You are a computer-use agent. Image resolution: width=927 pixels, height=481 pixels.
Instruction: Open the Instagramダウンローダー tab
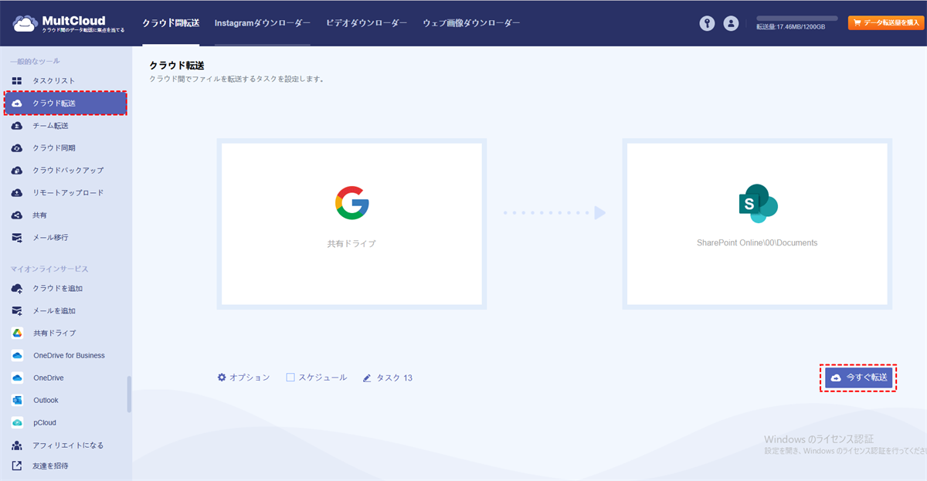(263, 23)
